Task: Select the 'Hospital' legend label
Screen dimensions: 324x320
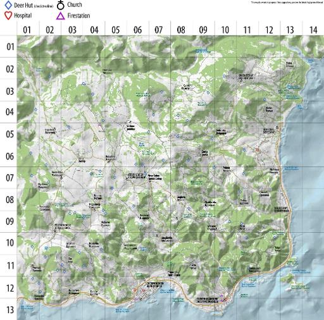Action: point(23,16)
